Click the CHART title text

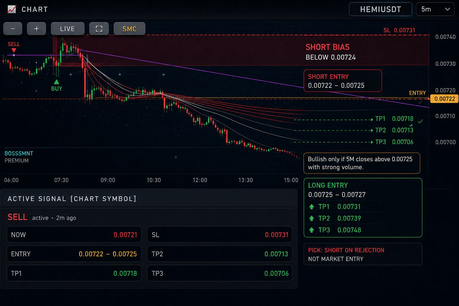35,9
